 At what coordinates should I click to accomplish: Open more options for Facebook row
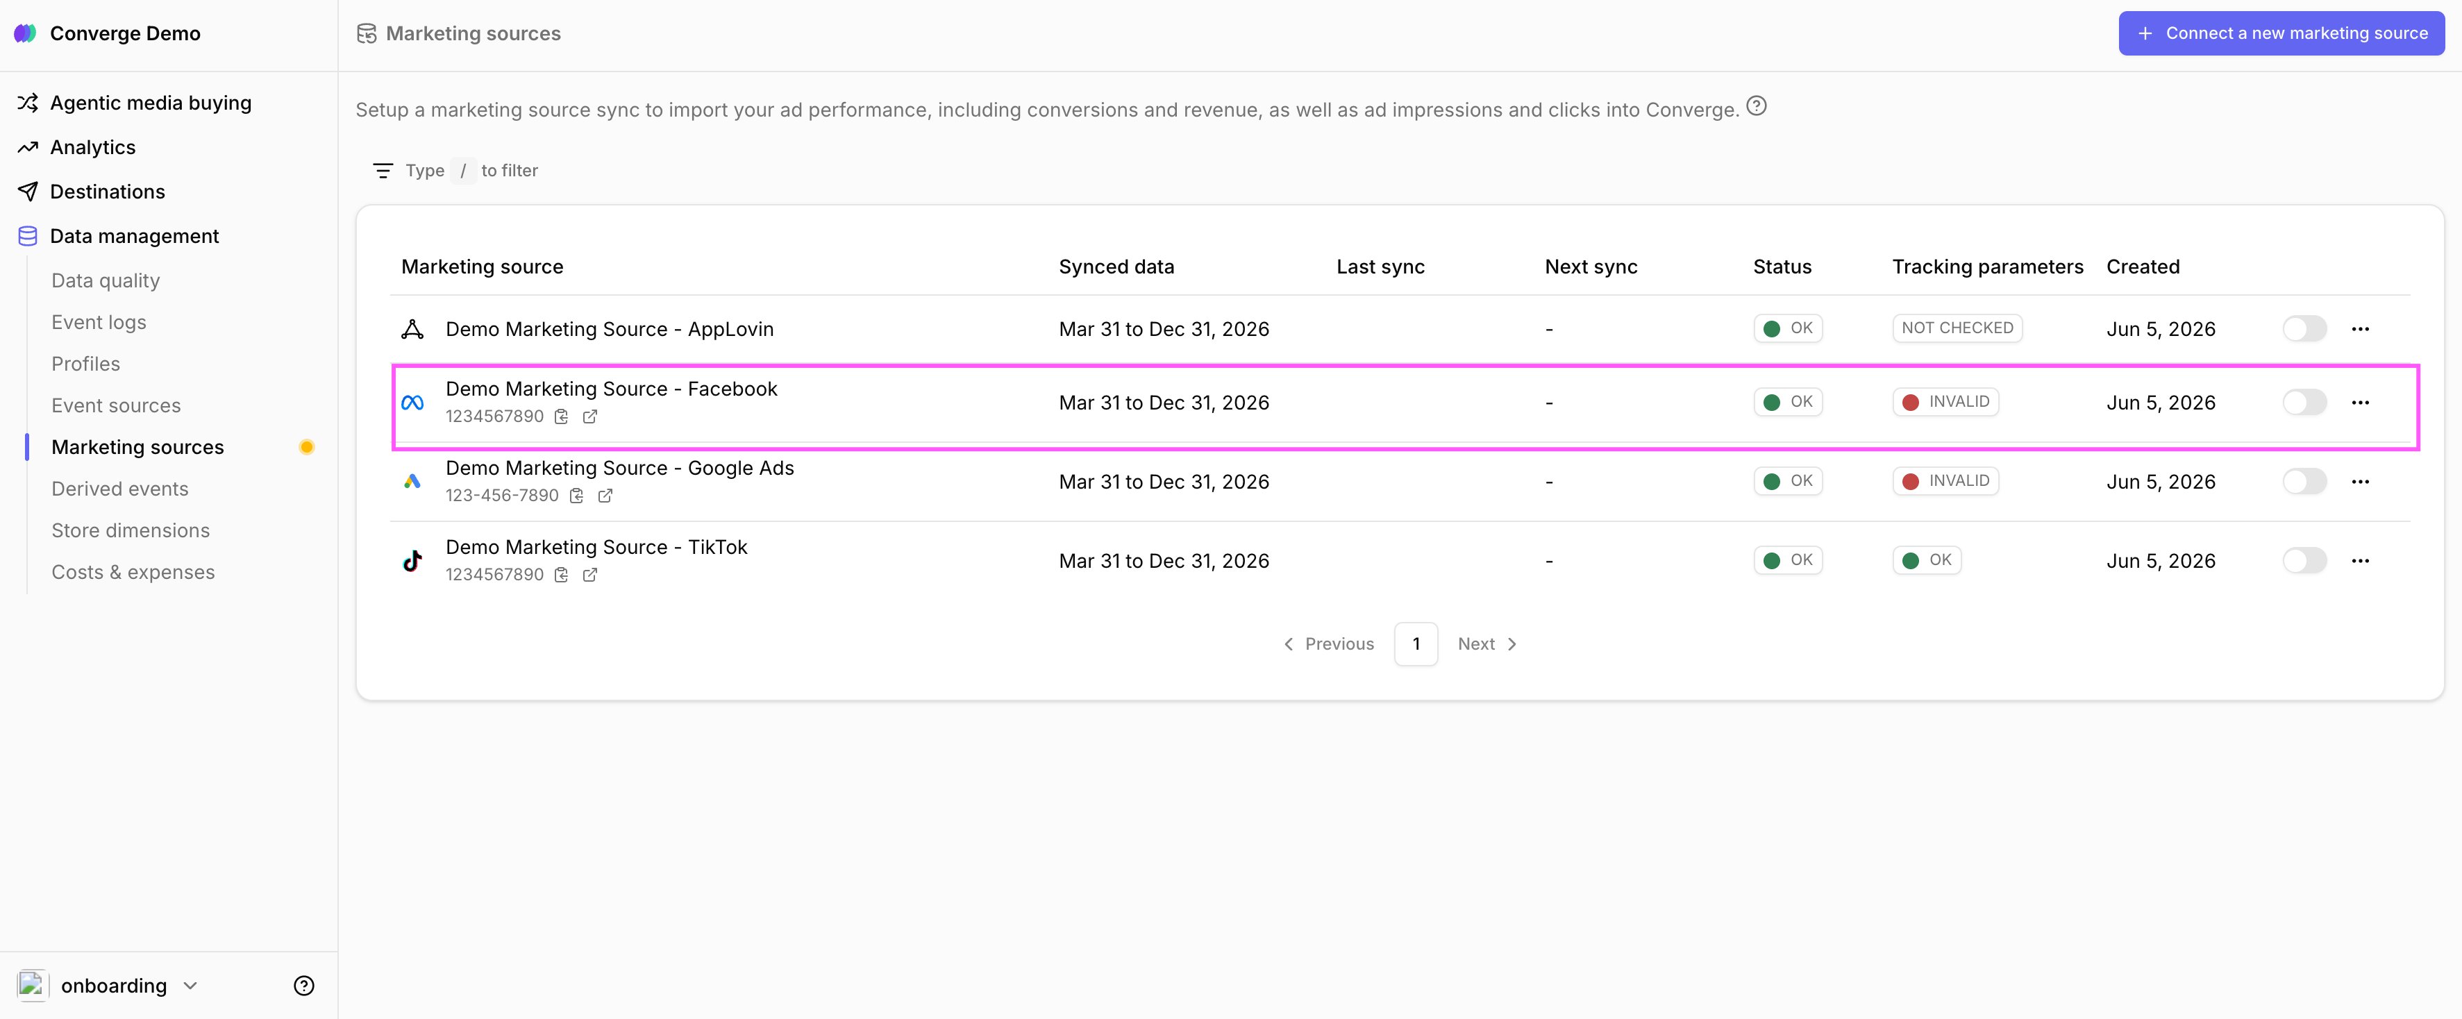coord(2360,403)
